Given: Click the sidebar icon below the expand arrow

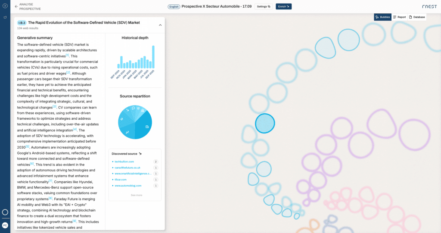Looking at the screenshot, I should point(5,18).
